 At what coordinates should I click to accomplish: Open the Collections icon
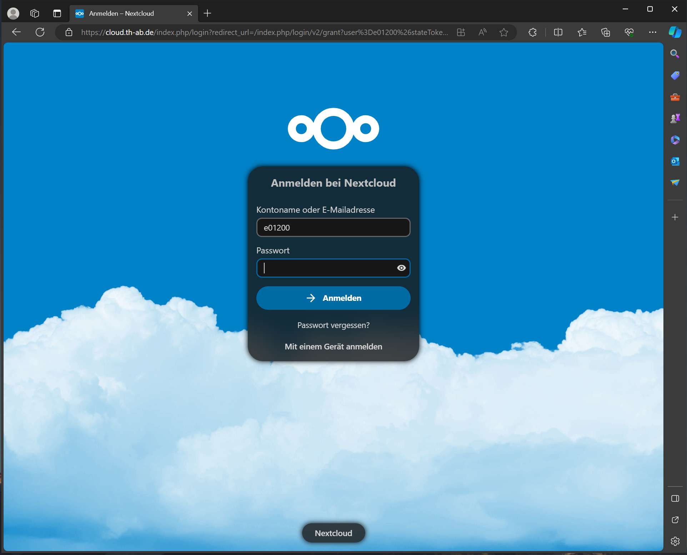[606, 32]
